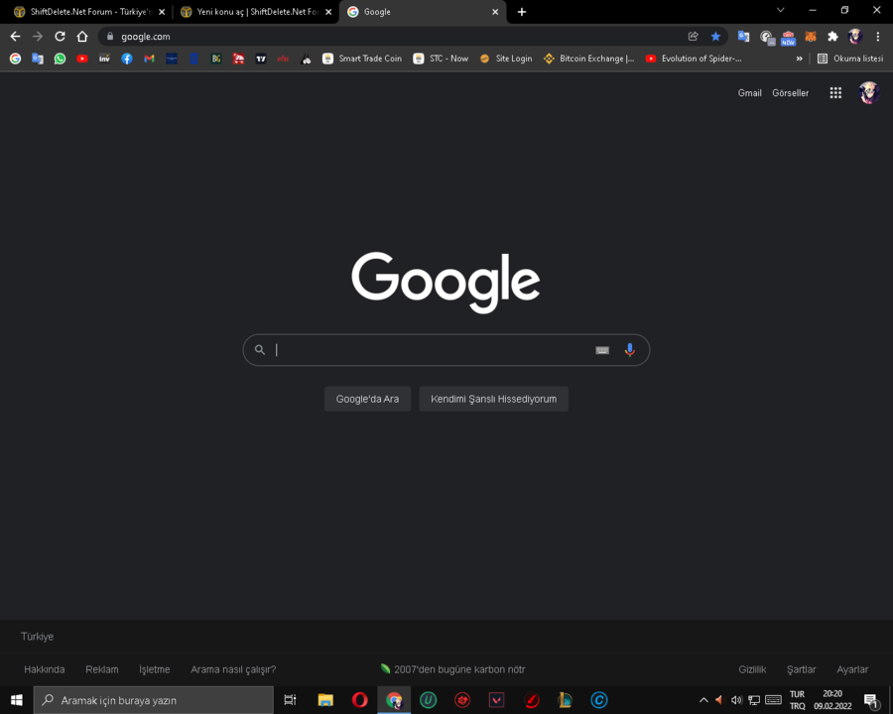Open Evolution of Spider bookmark
The image size is (893, 714).
click(x=694, y=59)
